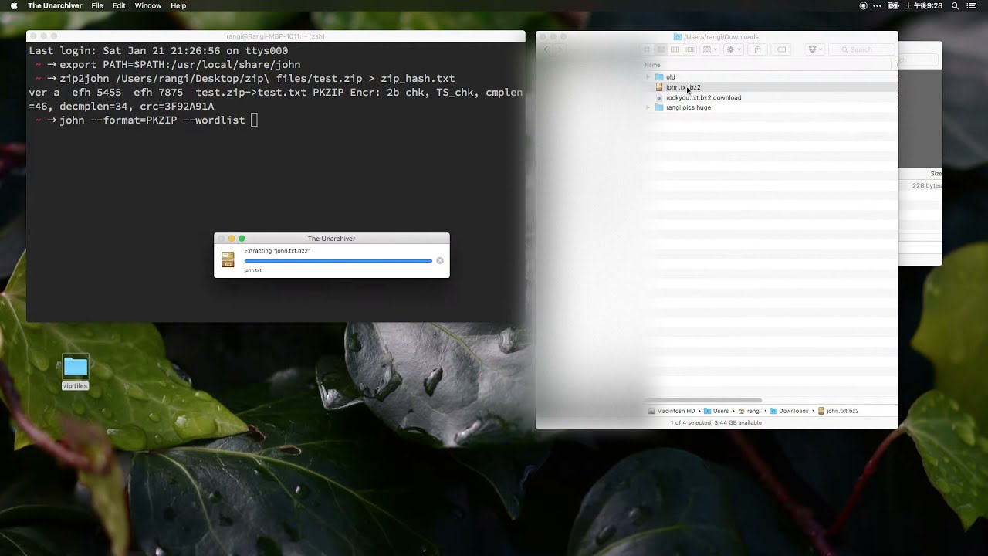Select rangi pics huge folder row
This screenshot has height=556, width=988.
770,107
